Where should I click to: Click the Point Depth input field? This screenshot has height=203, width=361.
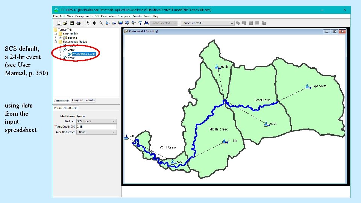click(x=97, y=127)
